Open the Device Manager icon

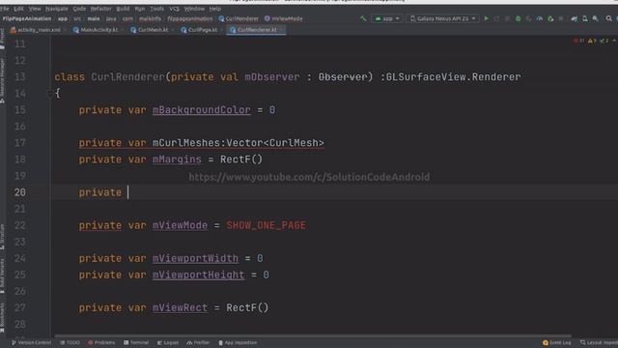tap(585, 18)
